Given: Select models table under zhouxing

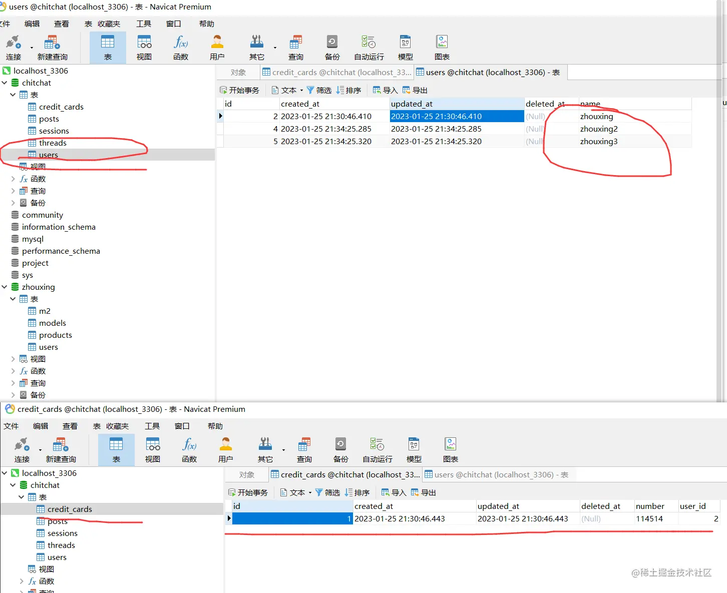Looking at the screenshot, I should click(53, 323).
